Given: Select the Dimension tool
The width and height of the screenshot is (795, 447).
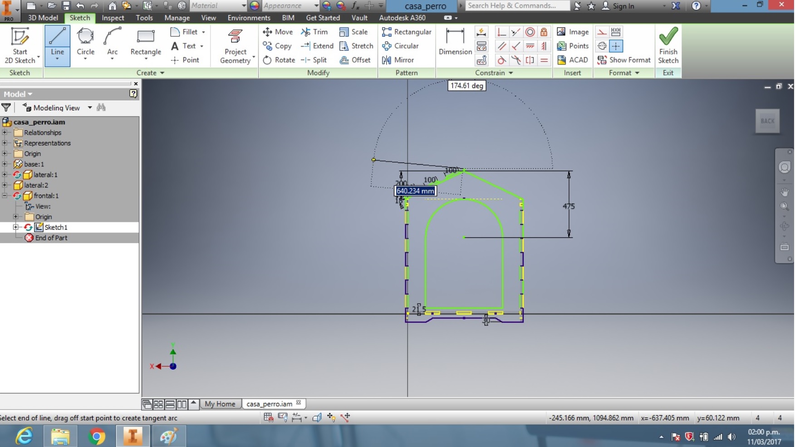Looking at the screenshot, I should click(x=455, y=42).
